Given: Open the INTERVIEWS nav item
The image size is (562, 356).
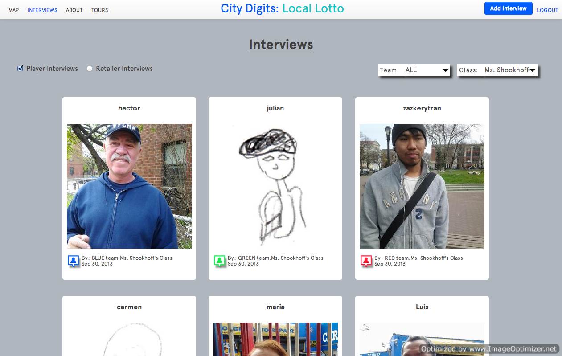Looking at the screenshot, I should (42, 10).
